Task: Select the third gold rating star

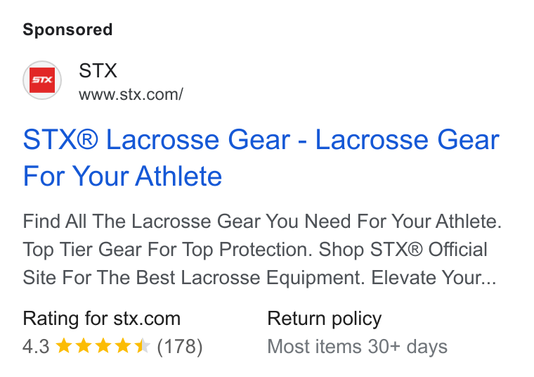Action: (103, 345)
